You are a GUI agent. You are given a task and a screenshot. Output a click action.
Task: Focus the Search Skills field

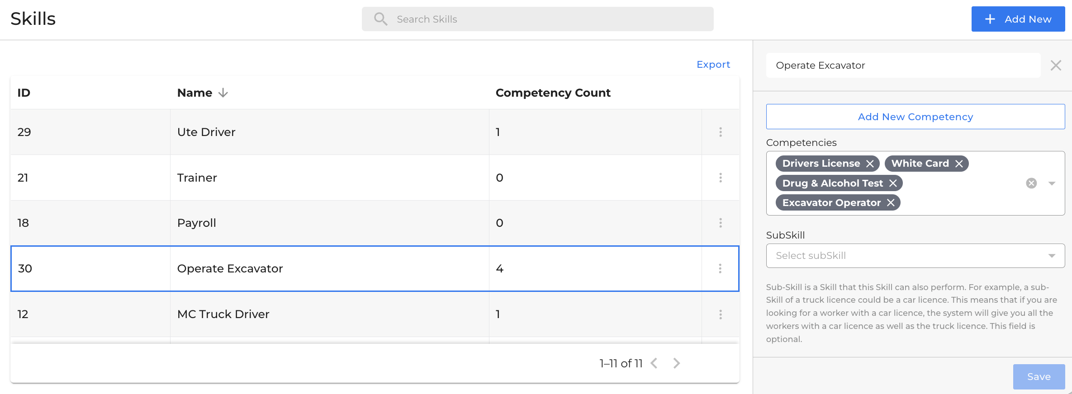(x=537, y=19)
